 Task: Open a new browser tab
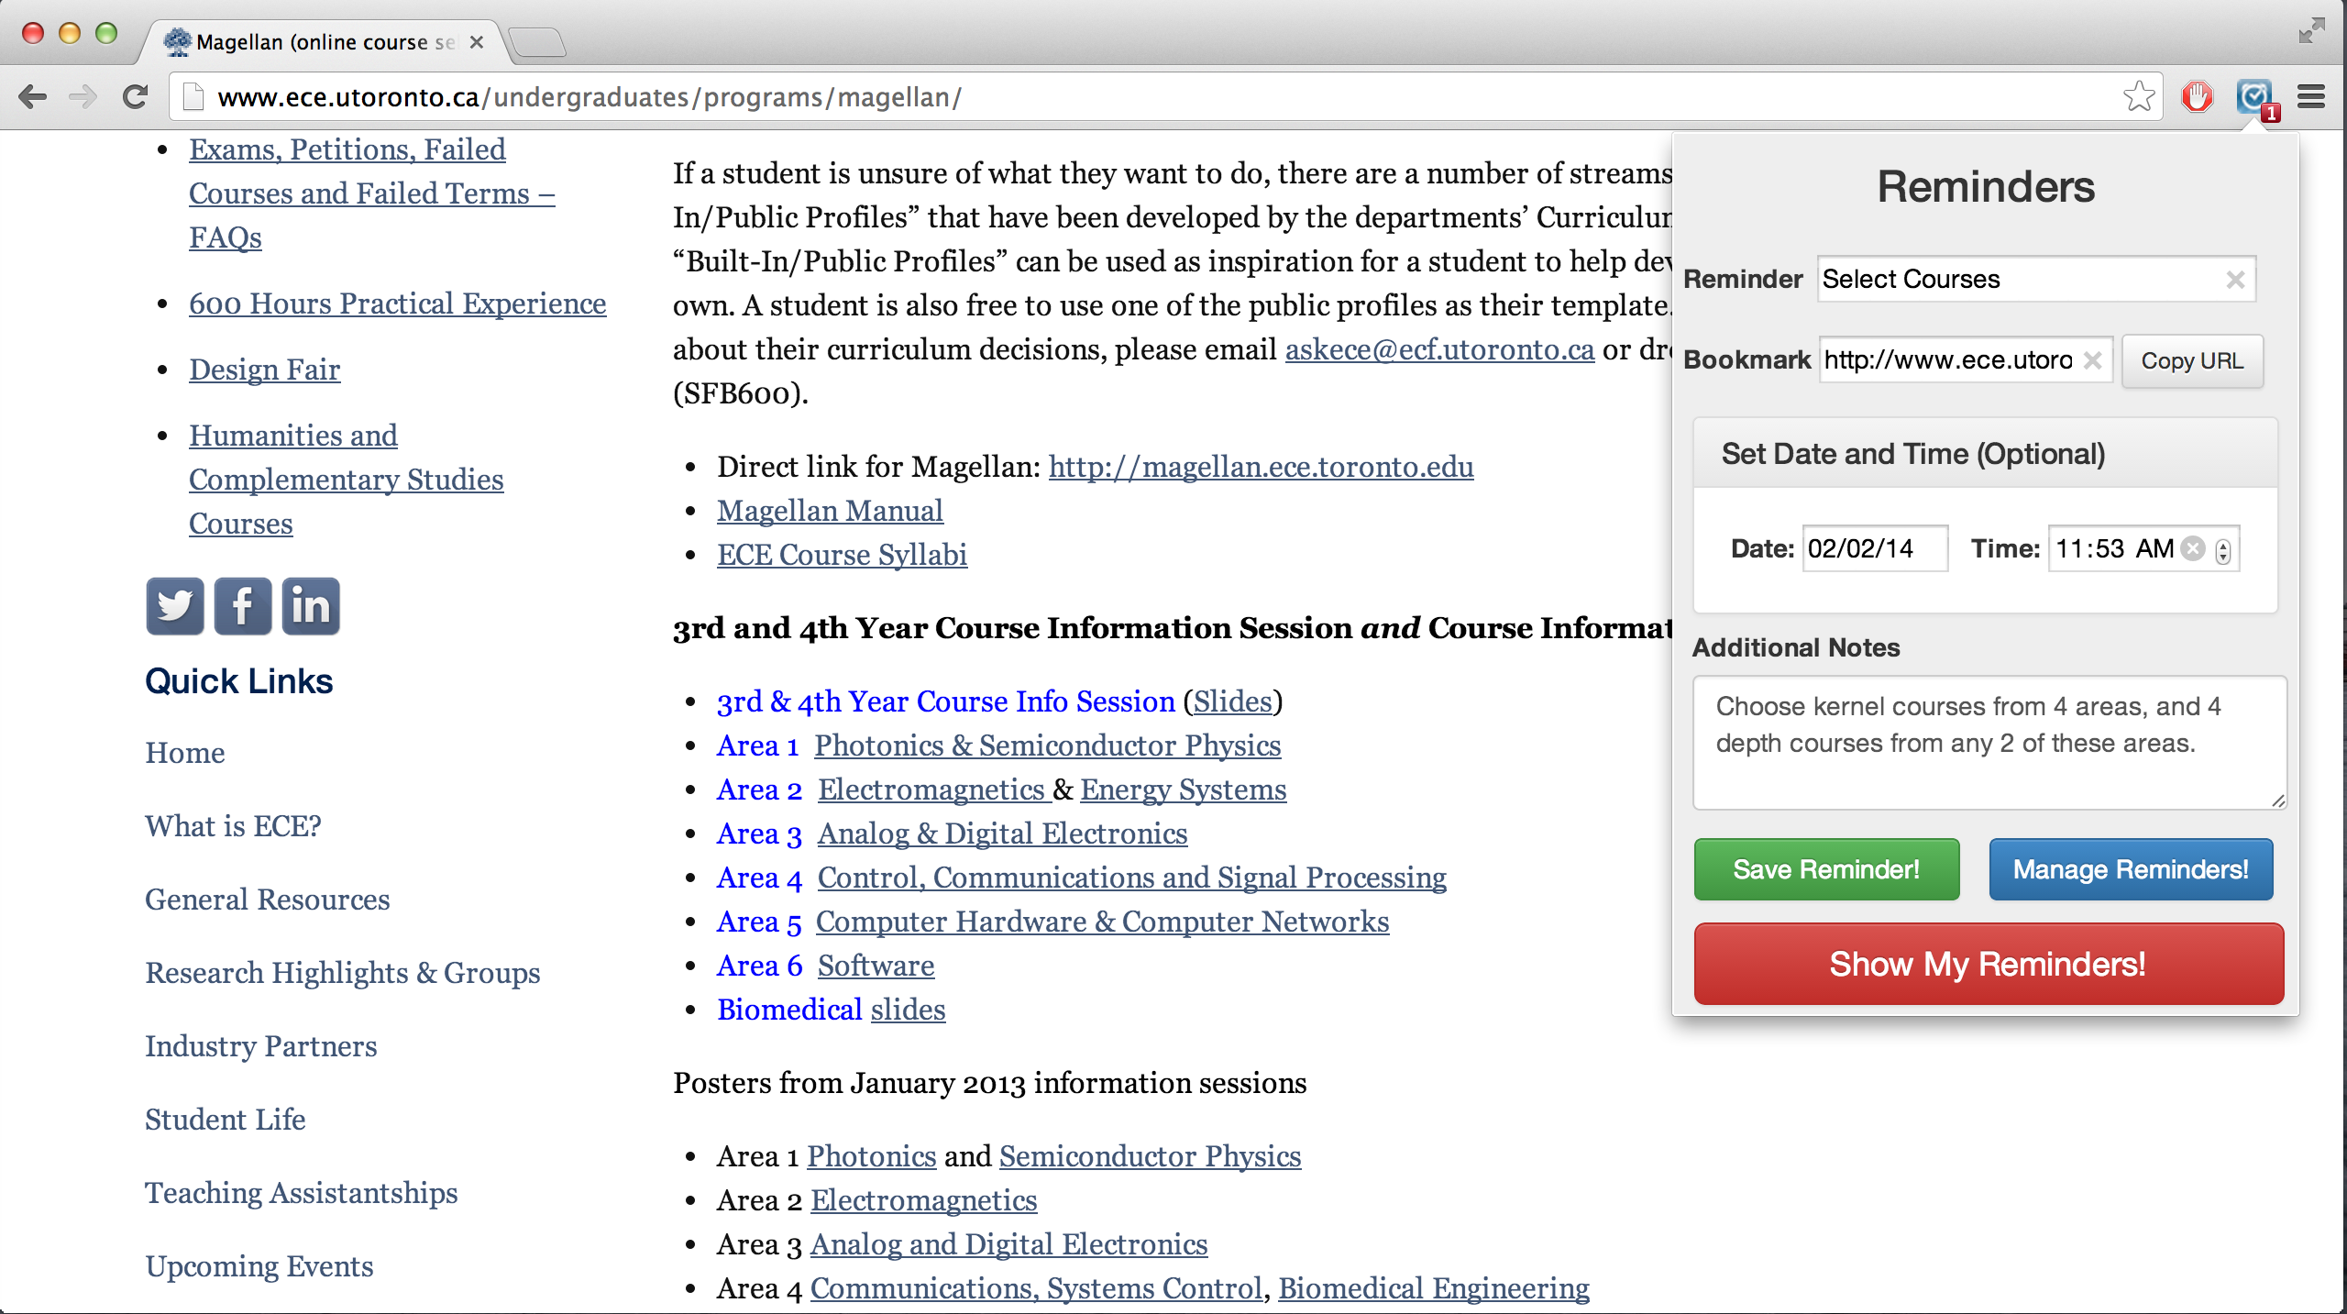click(537, 42)
